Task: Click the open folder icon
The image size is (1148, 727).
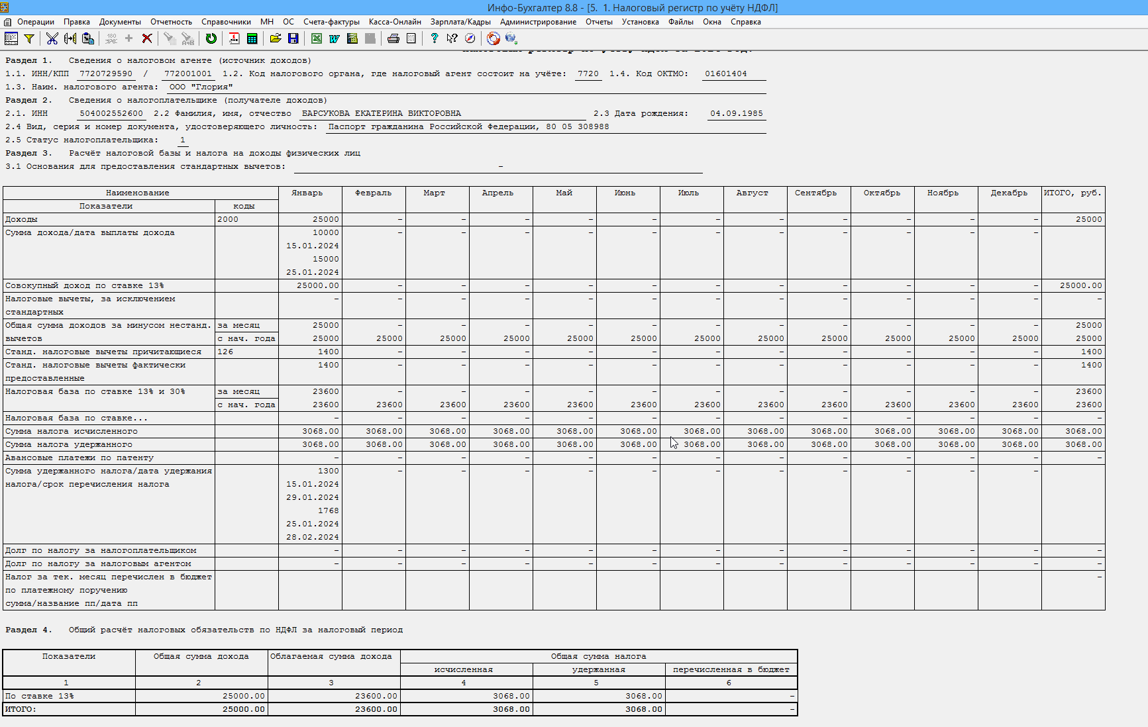Action: pyautogui.click(x=276, y=38)
